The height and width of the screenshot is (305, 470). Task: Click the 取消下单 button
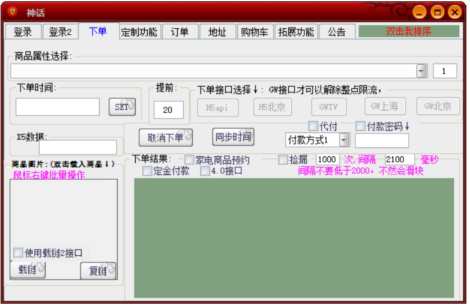click(x=166, y=137)
